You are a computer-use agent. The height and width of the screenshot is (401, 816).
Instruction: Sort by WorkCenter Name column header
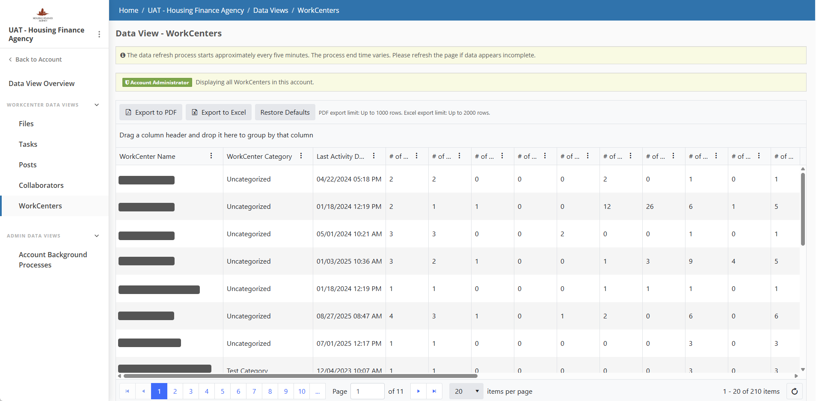pyautogui.click(x=147, y=156)
